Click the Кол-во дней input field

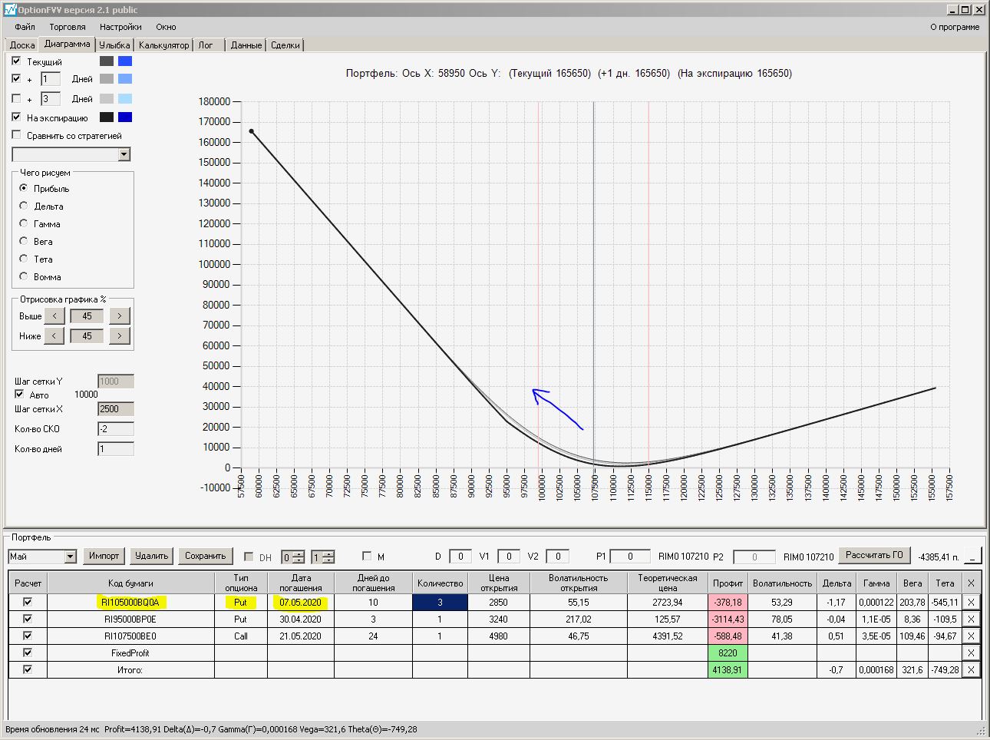[x=116, y=449]
